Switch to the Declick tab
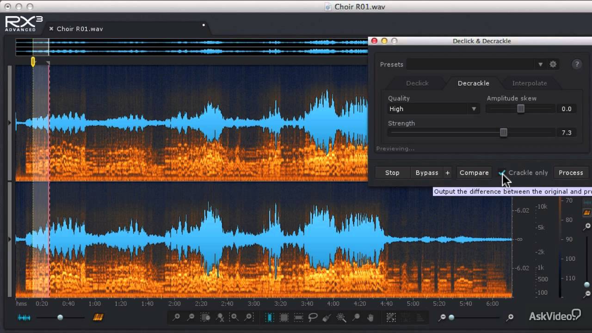Viewport: 592px width, 333px height. click(x=417, y=83)
